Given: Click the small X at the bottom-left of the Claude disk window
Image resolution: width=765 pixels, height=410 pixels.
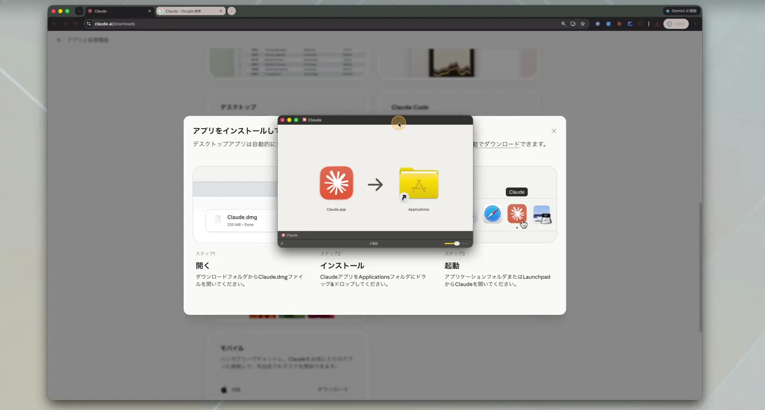Looking at the screenshot, I should tap(282, 244).
